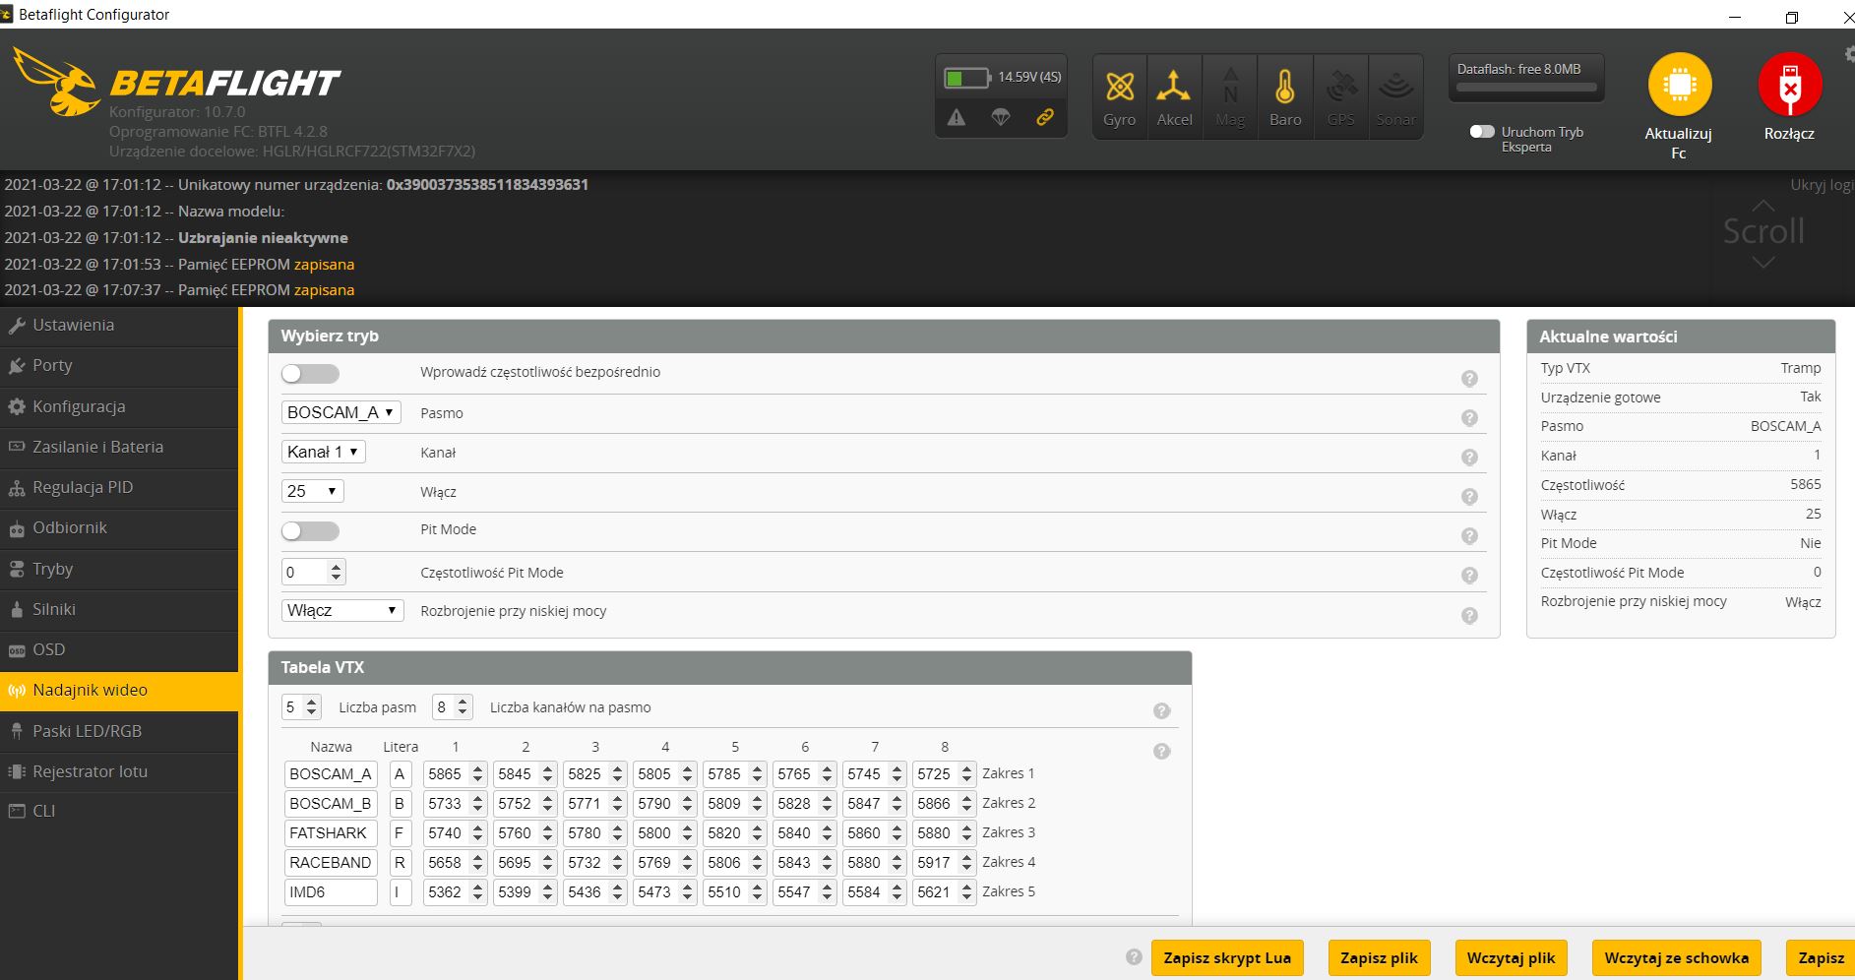Open the settings gear in top corner
The width and height of the screenshot is (1855, 980).
coord(1850,53)
